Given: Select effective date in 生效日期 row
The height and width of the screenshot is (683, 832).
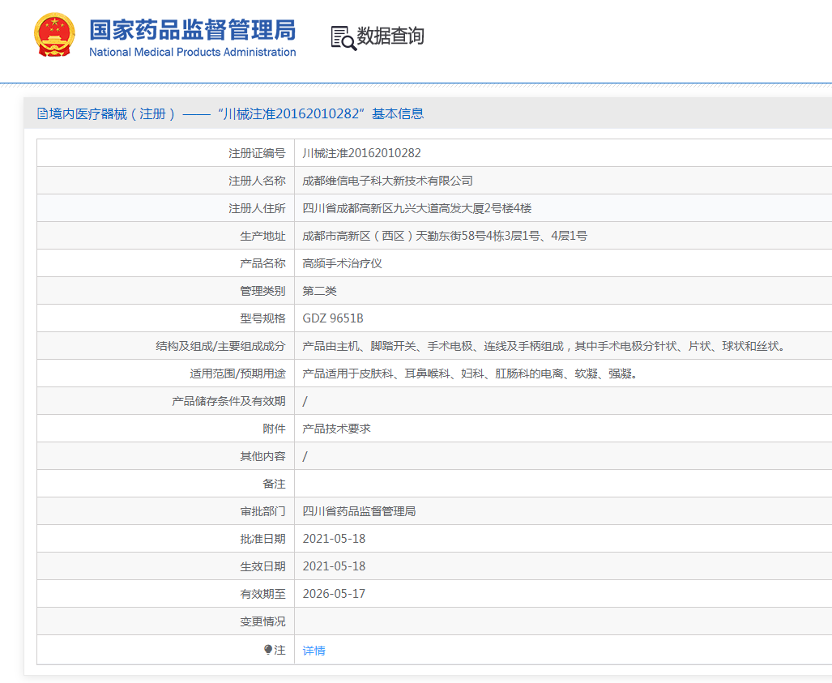Looking at the screenshot, I should (334, 566).
